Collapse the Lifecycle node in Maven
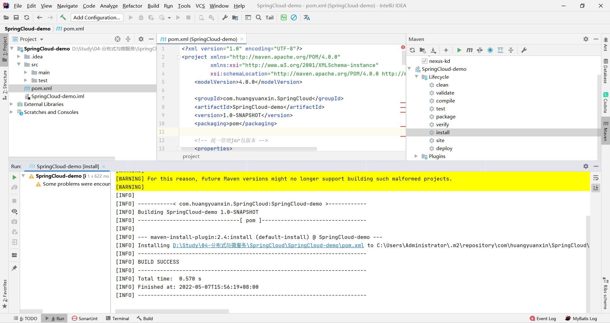610x323 pixels. (x=417, y=77)
